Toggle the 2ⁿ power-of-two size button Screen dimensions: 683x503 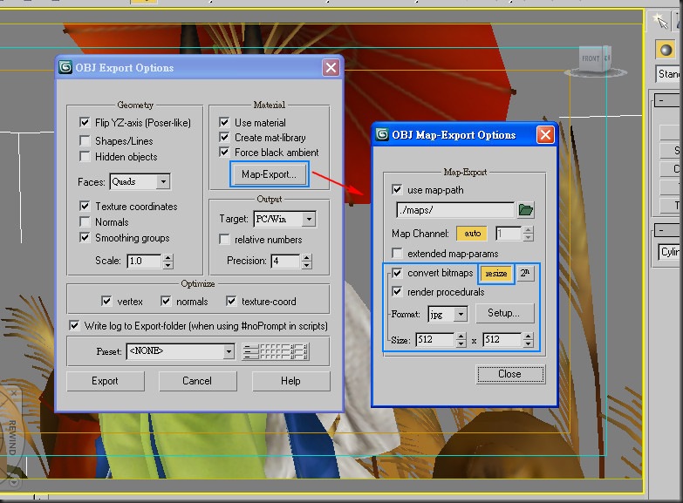click(x=525, y=273)
